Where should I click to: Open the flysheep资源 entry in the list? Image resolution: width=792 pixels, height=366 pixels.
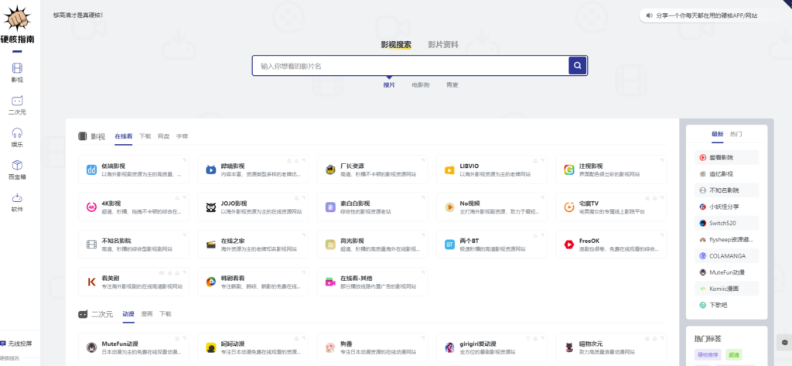point(726,240)
